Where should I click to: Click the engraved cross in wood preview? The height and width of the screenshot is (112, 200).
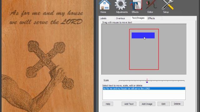pos(50,65)
